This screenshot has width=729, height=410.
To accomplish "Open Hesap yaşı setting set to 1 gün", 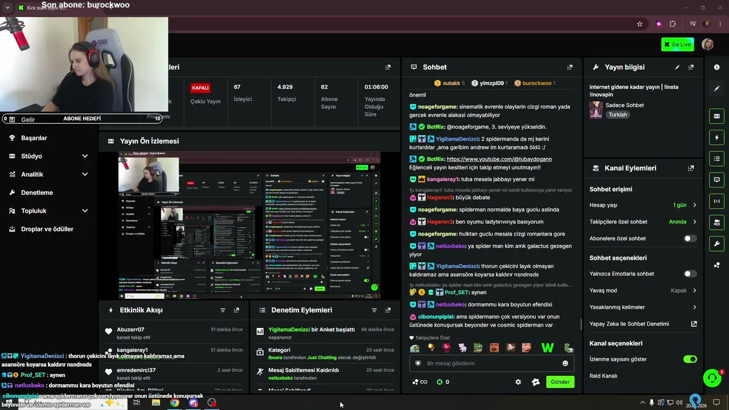I will click(x=643, y=205).
